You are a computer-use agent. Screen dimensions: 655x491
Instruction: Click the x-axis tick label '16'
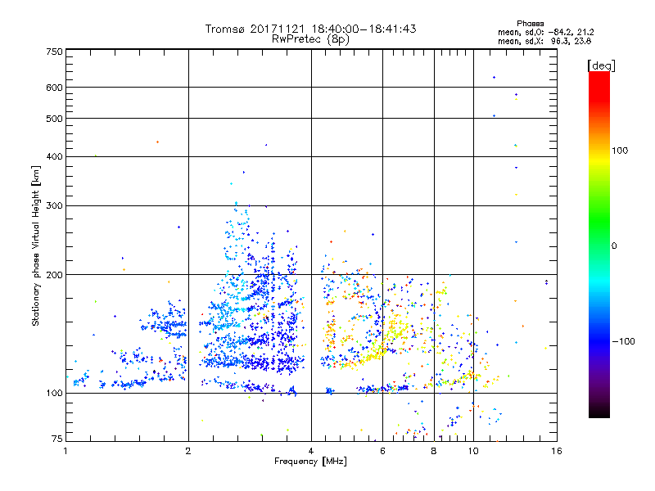pyautogui.click(x=557, y=451)
